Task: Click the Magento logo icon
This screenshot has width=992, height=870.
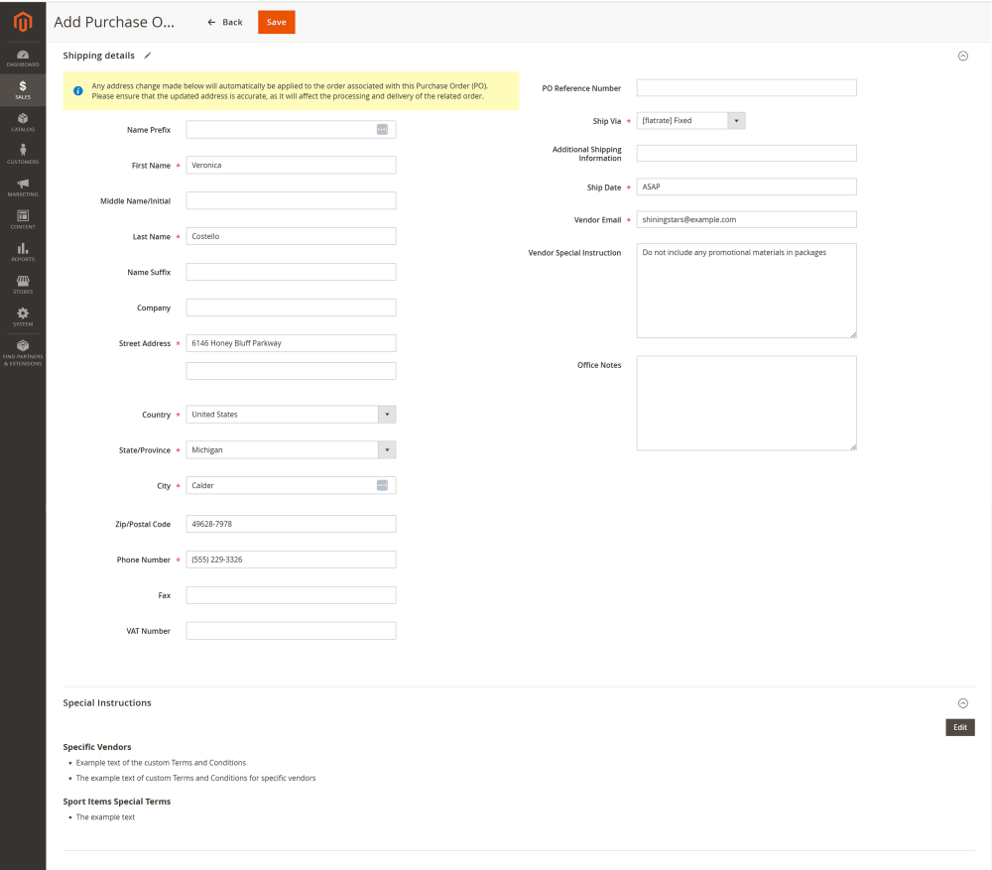Action: point(22,22)
